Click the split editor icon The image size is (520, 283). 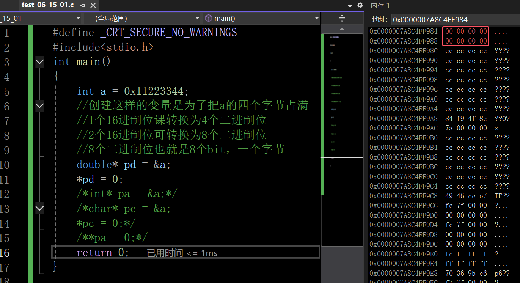pyautogui.click(x=342, y=18)
